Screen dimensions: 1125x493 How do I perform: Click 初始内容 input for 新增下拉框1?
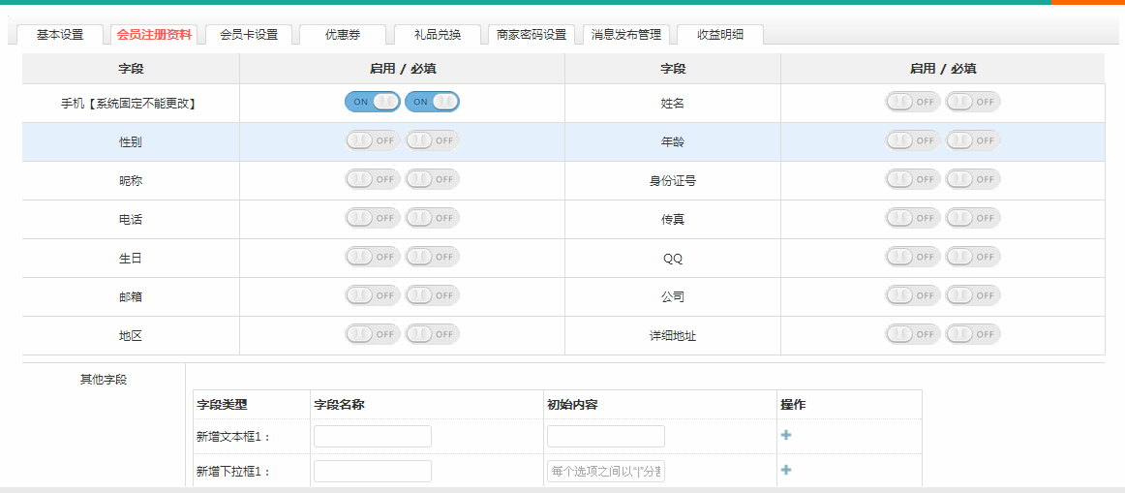point(606,472)
